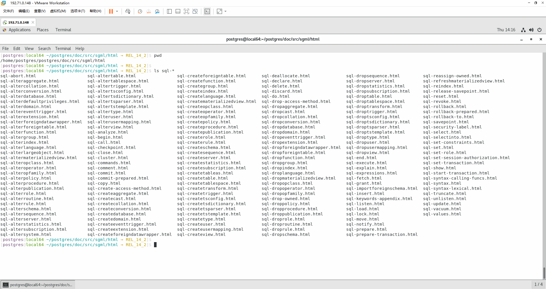Click sql-altertable.html in the listing
The image size is (546, 289).
(x=112, y=76)
